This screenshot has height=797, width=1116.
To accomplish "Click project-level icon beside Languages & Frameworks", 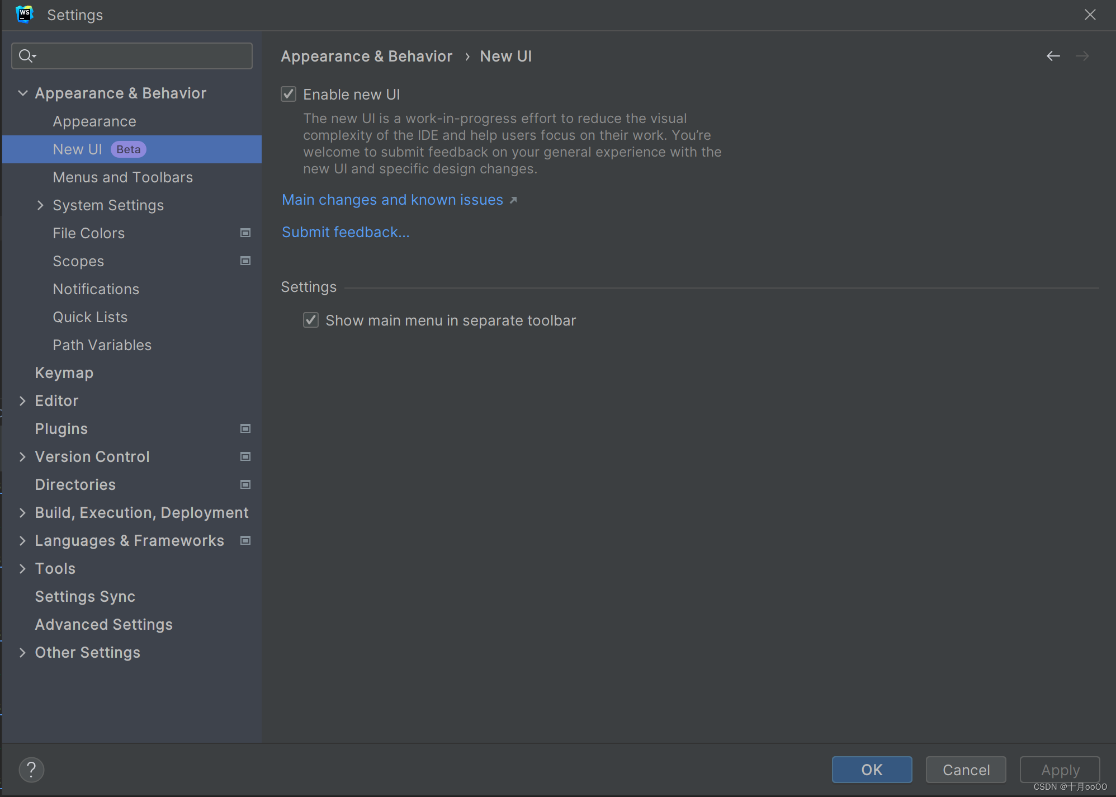I will coord(245,540).
